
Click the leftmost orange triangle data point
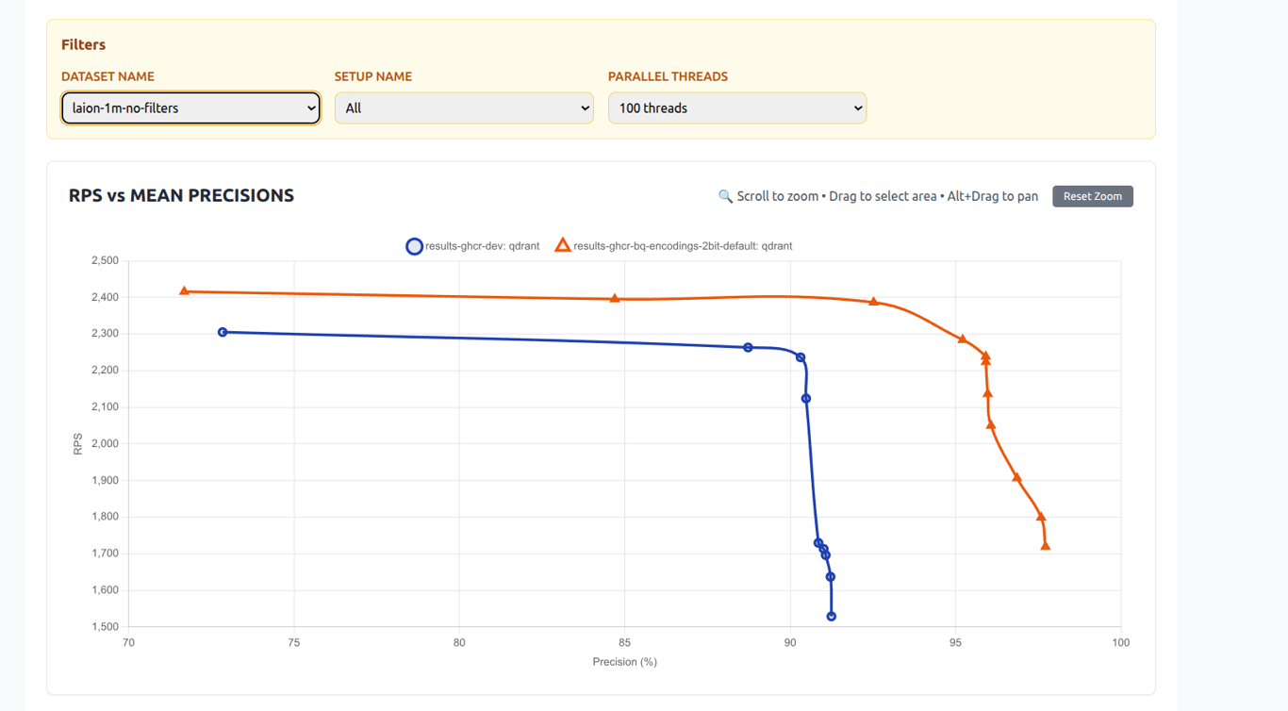pyautogui.click(x=184, y=291)
